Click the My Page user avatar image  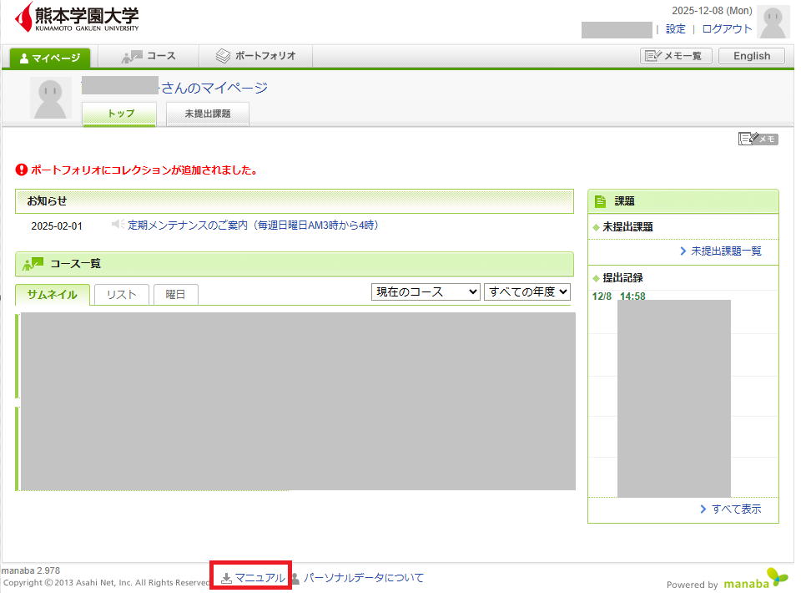click(51, 98)
